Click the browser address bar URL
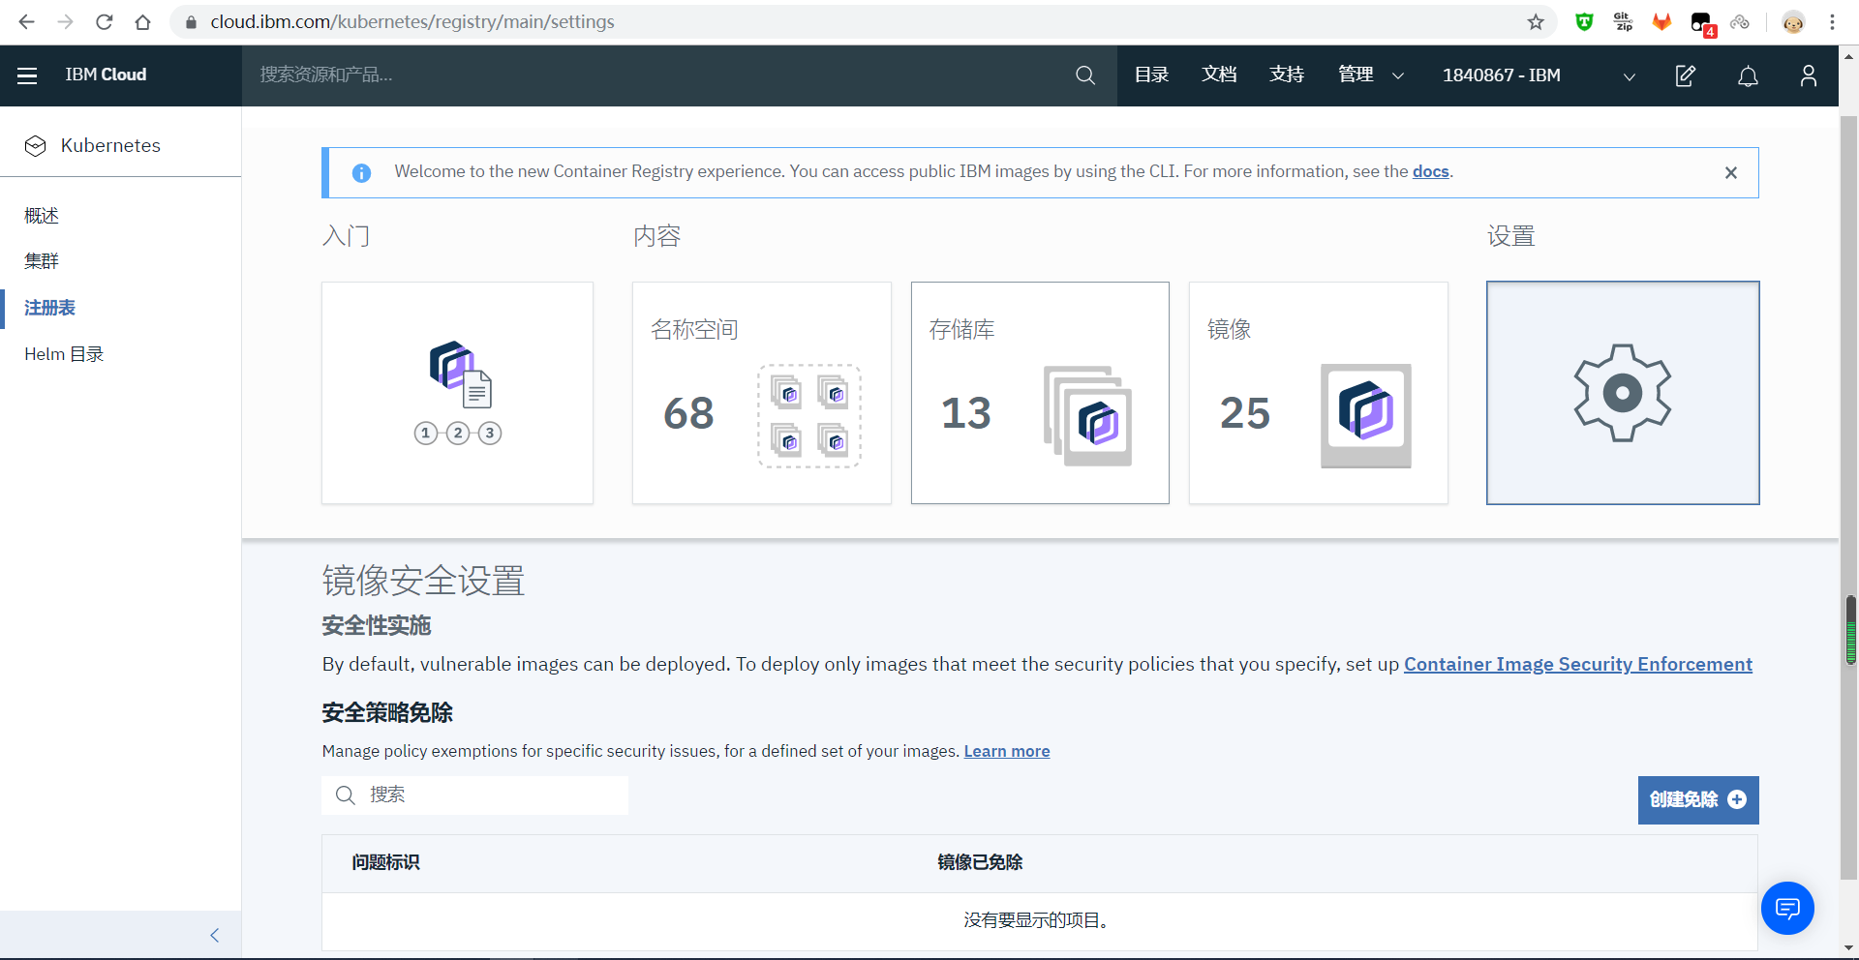The height and width of the screenshot is (960, 1859). pyautogui.click(x=412, y=21)
